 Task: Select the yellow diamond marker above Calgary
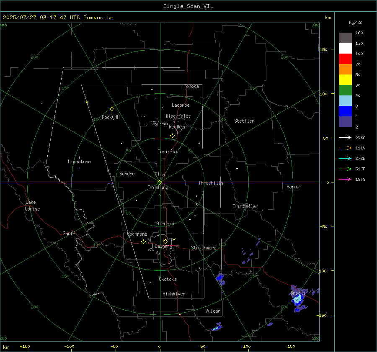click(165, 241)
